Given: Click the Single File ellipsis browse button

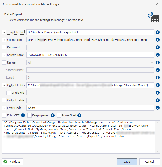Looking at the screenshot, I should point(152,93).
